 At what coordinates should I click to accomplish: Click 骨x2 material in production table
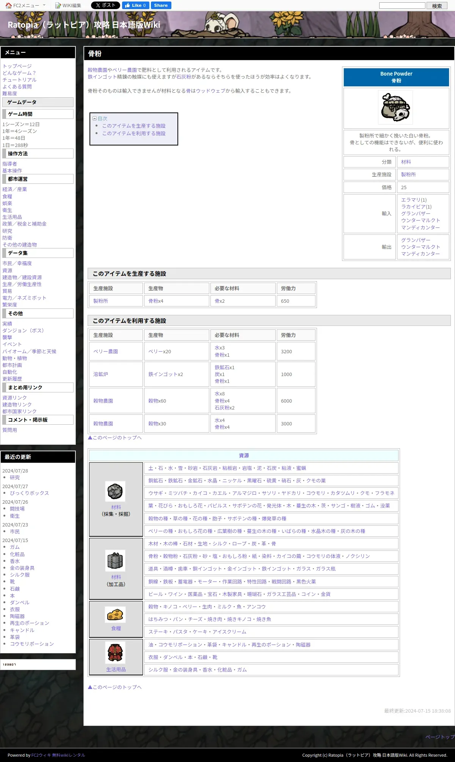(220, 301)
